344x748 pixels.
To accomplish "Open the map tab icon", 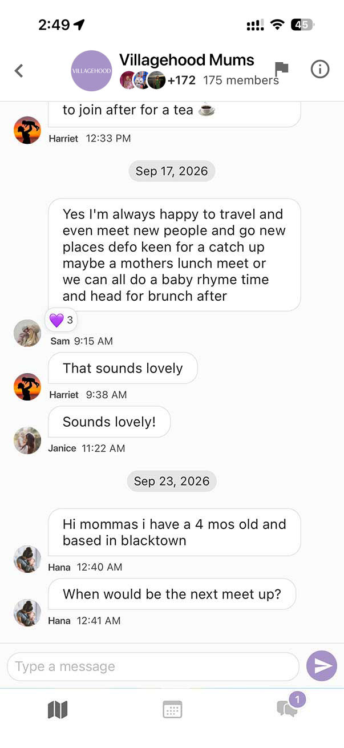I will (x=58, y=710).
